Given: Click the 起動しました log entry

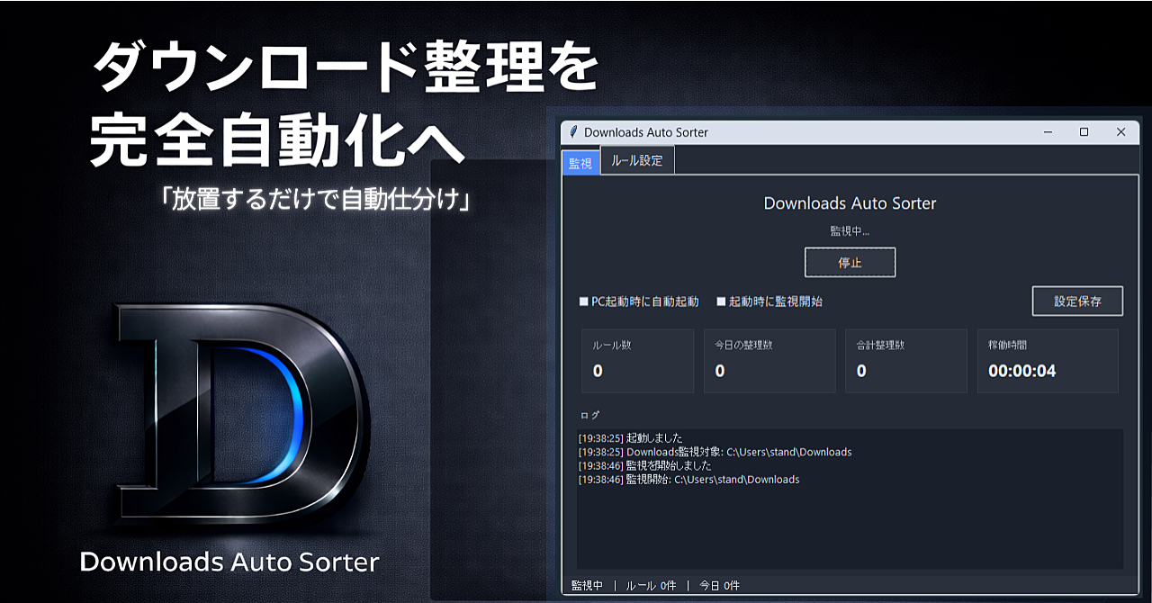Looking at the screenshot, I should click(x=630, y=438).
